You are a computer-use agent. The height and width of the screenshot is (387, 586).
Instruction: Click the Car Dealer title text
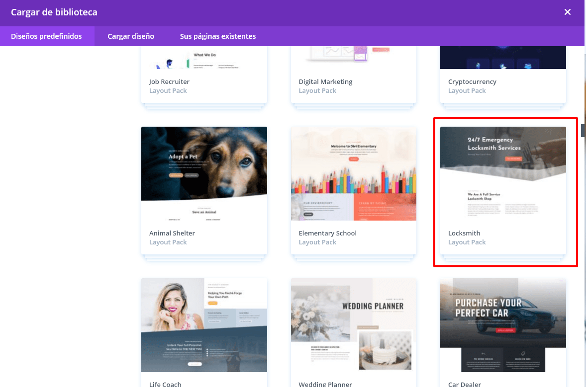point(465,384)
